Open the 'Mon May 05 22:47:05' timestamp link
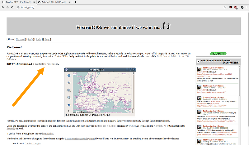Screen dimensions: 249x145 coord(215,113)
